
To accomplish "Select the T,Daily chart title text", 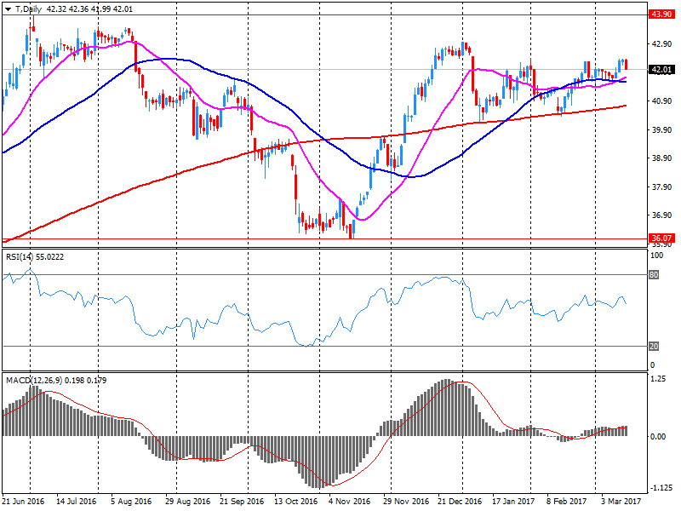I will click(x=28, y=9).
